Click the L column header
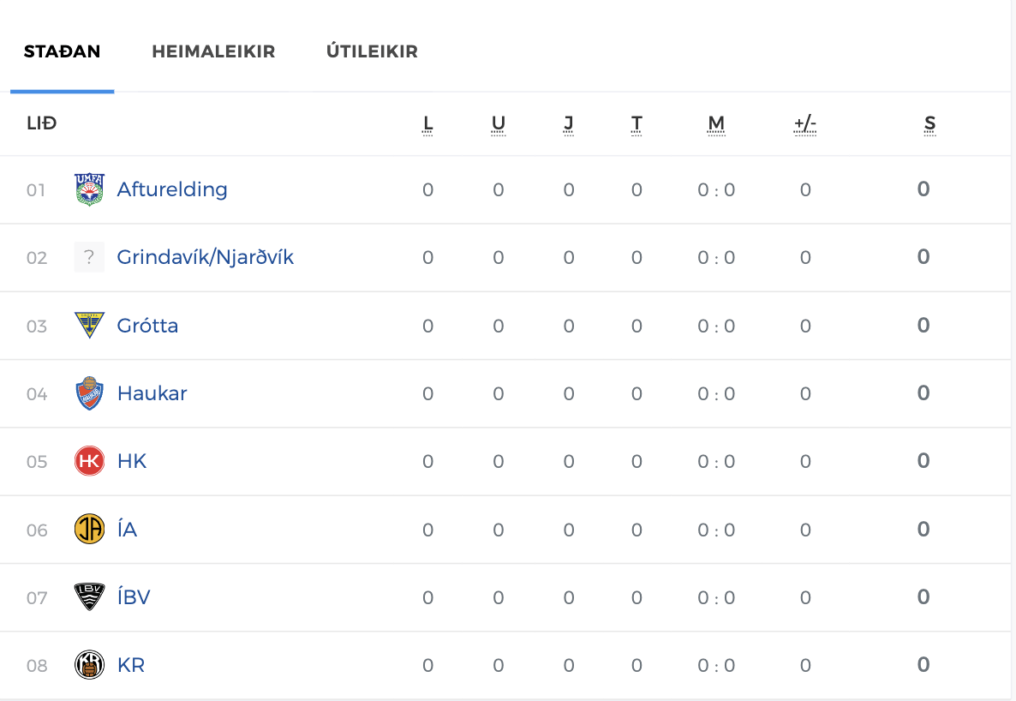 point(428,124)
